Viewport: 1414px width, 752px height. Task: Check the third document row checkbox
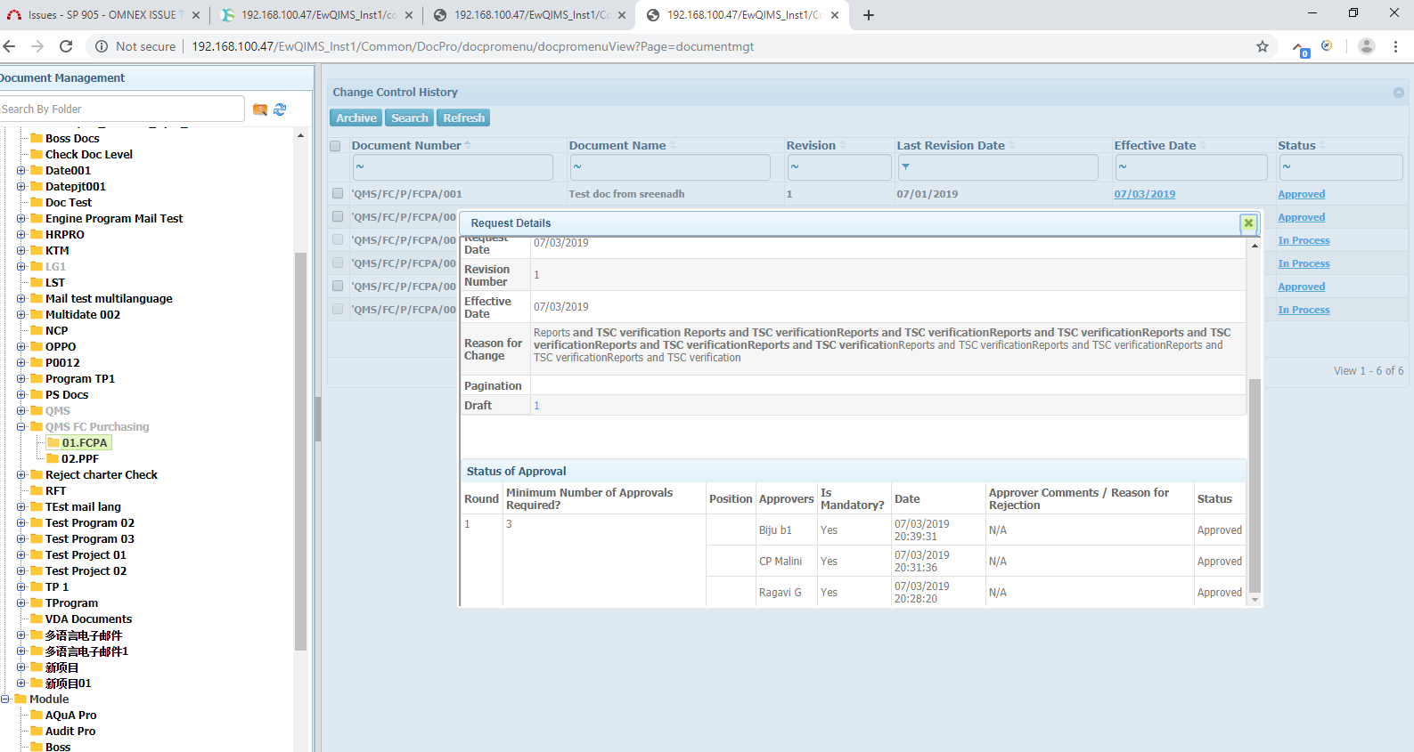338,239
